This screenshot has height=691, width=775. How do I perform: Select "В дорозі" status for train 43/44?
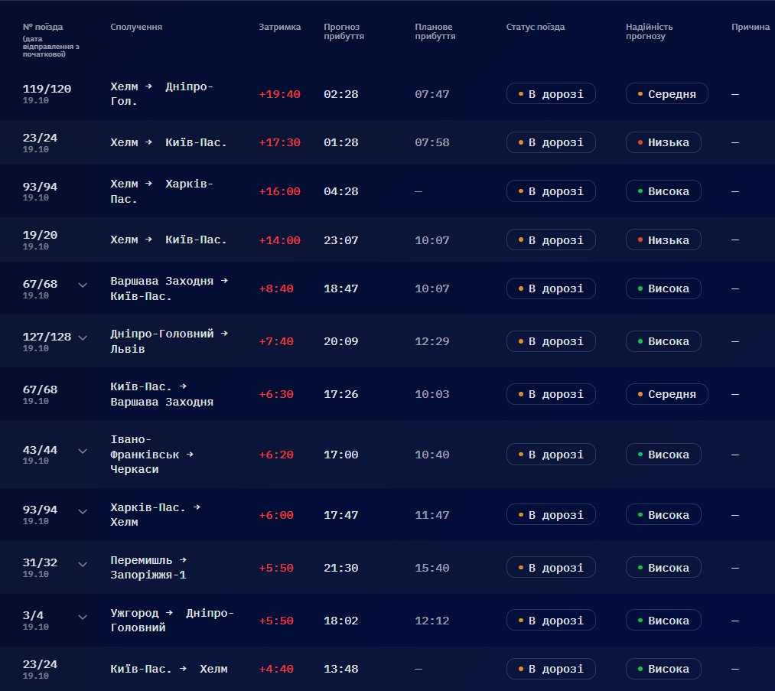tap(551, 455)
